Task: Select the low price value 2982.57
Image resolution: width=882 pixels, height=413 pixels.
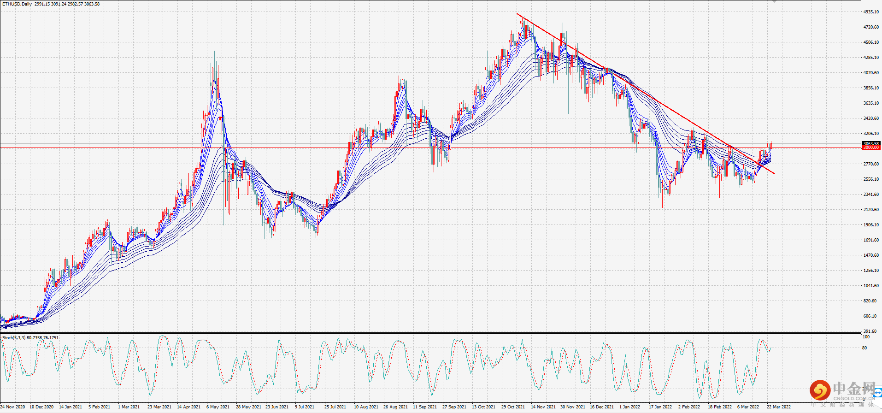Action: click(75, 4)
